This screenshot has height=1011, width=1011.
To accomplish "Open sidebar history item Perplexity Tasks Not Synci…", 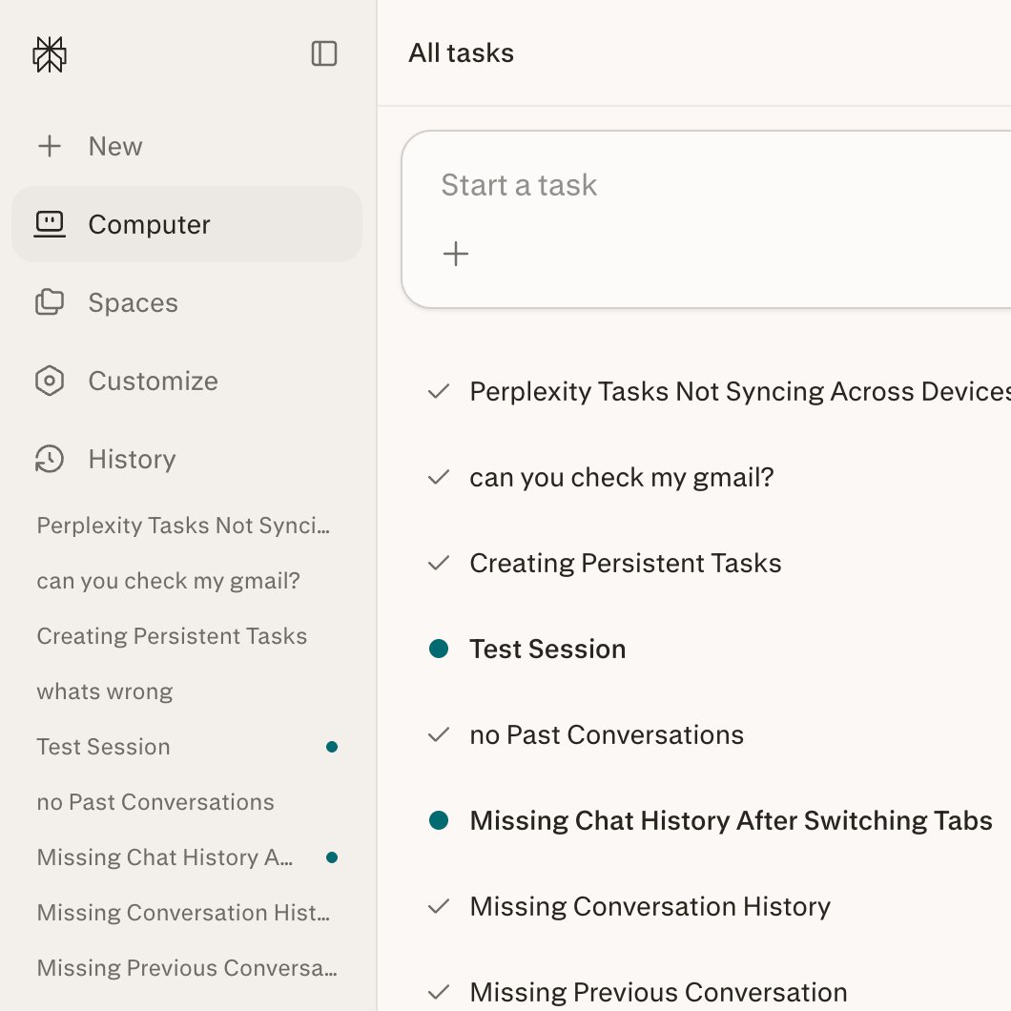I will [x=183, y=526].
